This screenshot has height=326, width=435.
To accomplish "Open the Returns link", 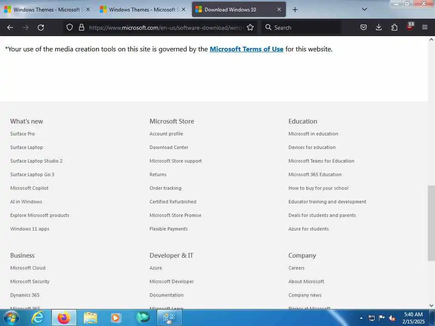I will point(158,174).
